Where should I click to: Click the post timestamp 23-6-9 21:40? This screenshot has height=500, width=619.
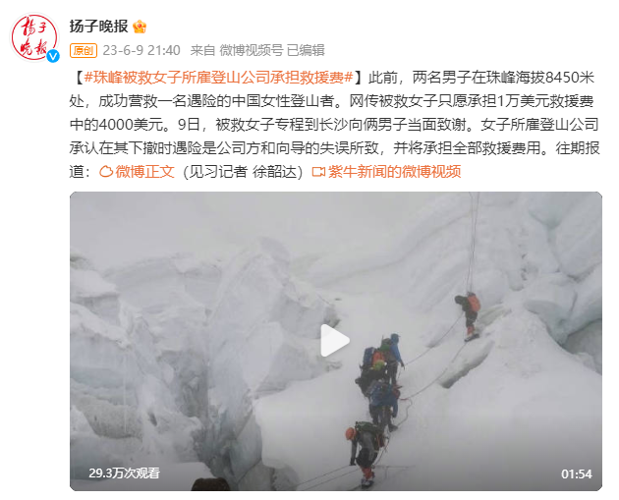pos(141,50)
